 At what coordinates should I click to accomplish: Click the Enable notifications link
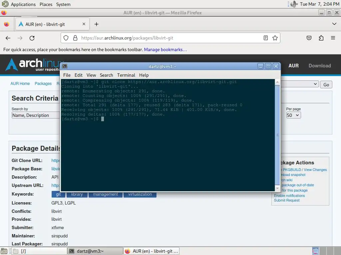(289, 196)
